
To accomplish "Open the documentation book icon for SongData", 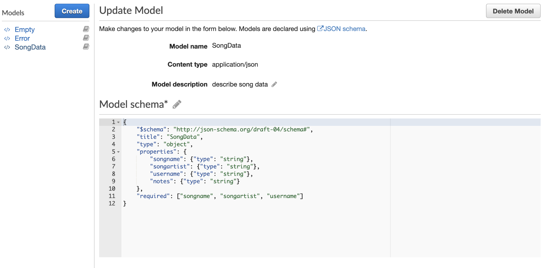I will [x=86, y=47].
